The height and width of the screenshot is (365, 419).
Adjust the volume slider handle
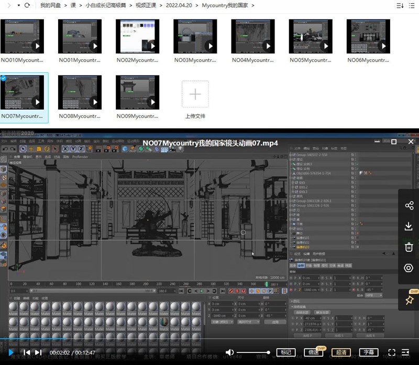(268, 352)
